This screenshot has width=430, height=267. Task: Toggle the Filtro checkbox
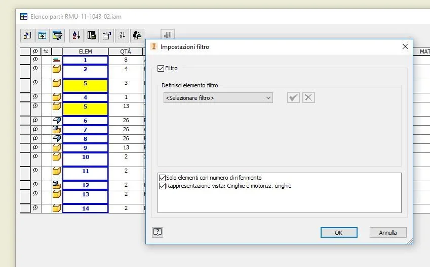(x=161, y=68)
